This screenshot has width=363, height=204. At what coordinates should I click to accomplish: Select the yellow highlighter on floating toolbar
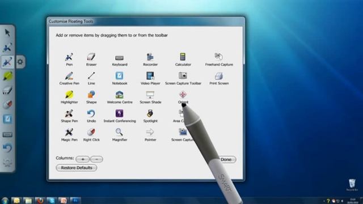(7, 76)
